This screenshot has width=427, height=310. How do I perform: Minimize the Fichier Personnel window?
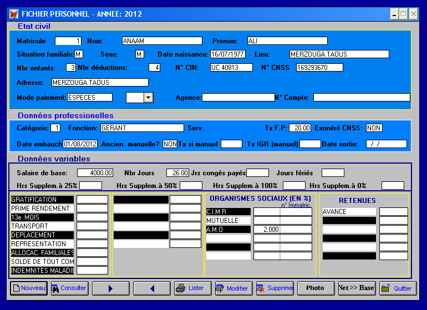click(x=395, y=14)
